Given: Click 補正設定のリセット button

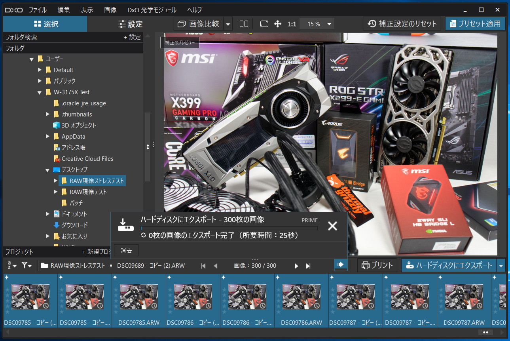Looking at the screenshot, I should coord(402,24).
